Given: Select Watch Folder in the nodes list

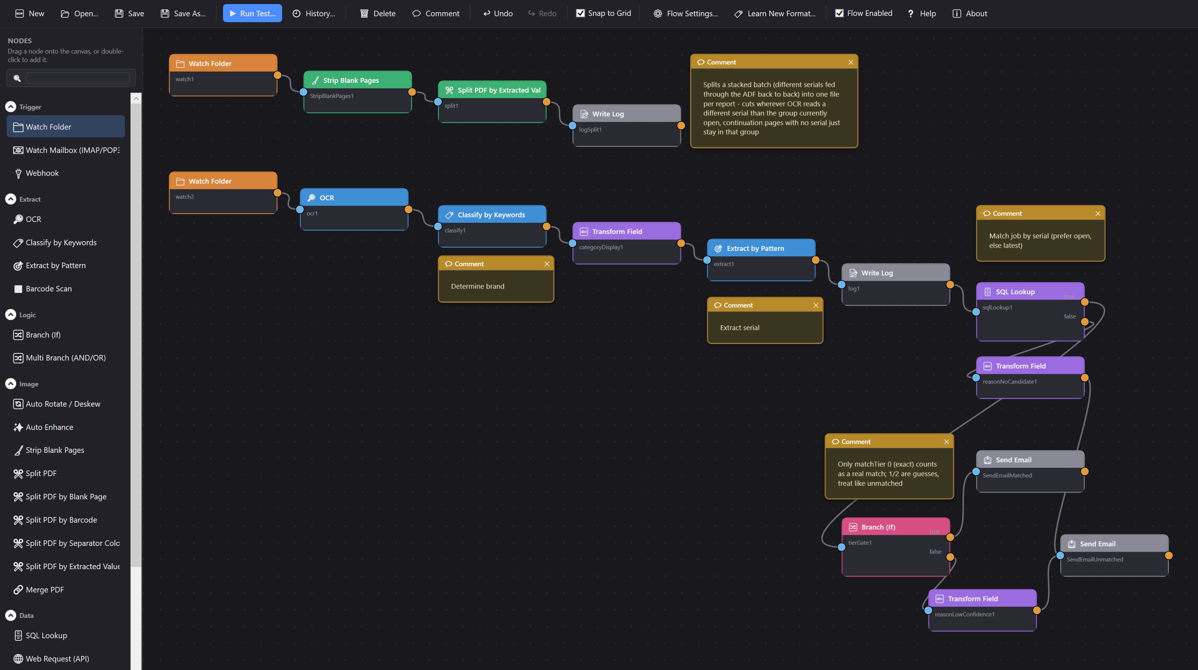Looking at the screenshot, I should point(65,127).
